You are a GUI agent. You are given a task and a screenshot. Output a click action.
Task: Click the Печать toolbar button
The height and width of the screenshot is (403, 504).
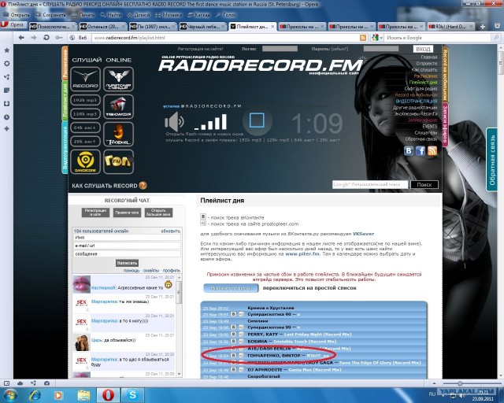(83, 15)
